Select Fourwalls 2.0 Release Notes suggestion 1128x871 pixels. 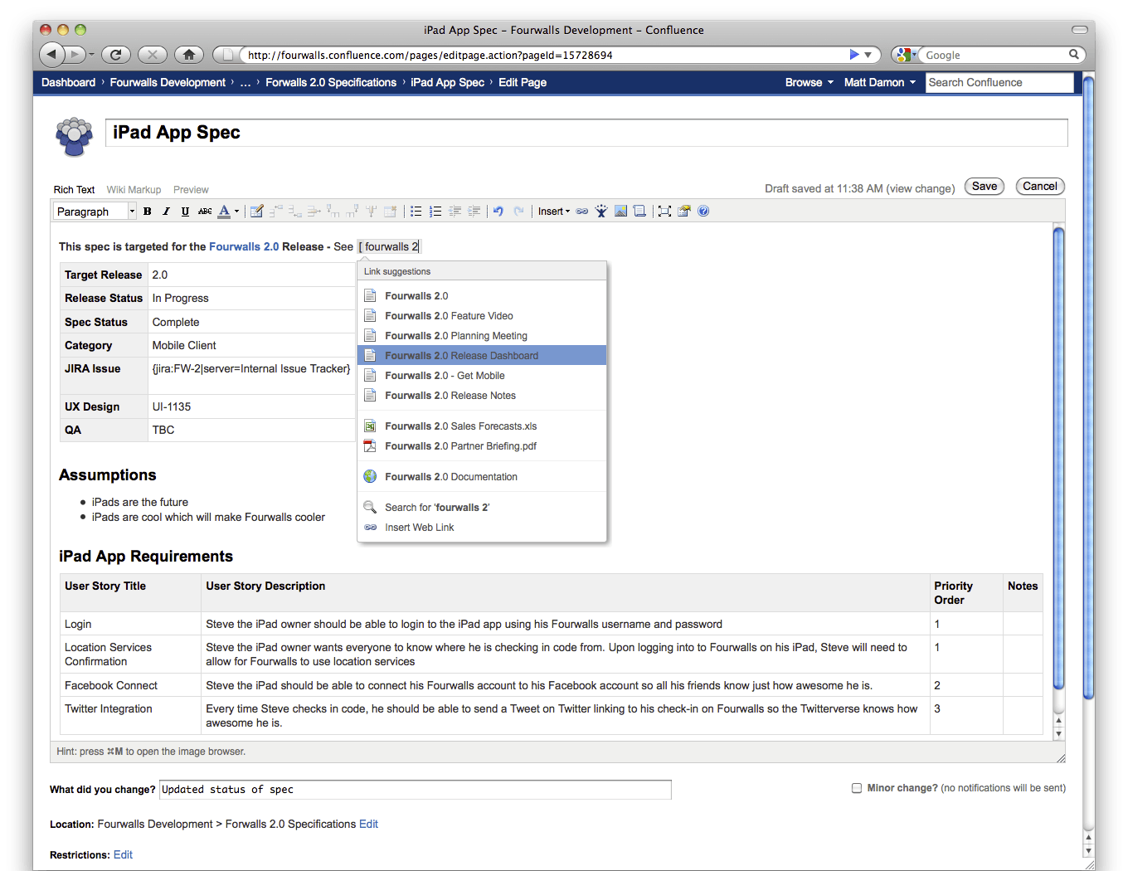482,396
